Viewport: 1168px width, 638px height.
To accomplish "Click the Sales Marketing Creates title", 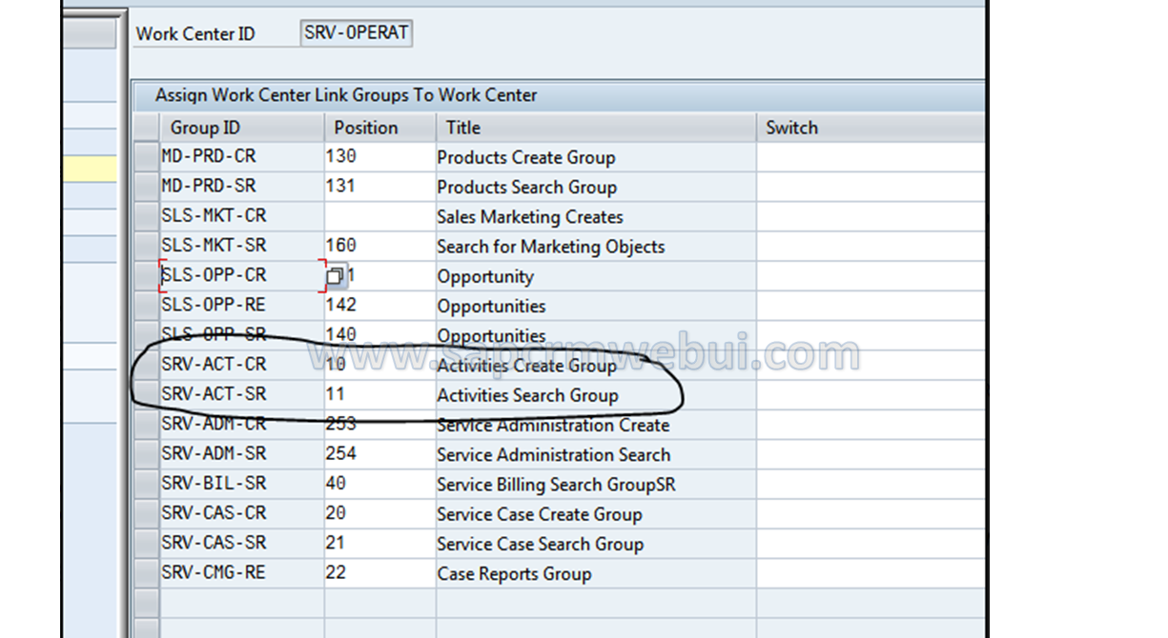I will 530,216.
